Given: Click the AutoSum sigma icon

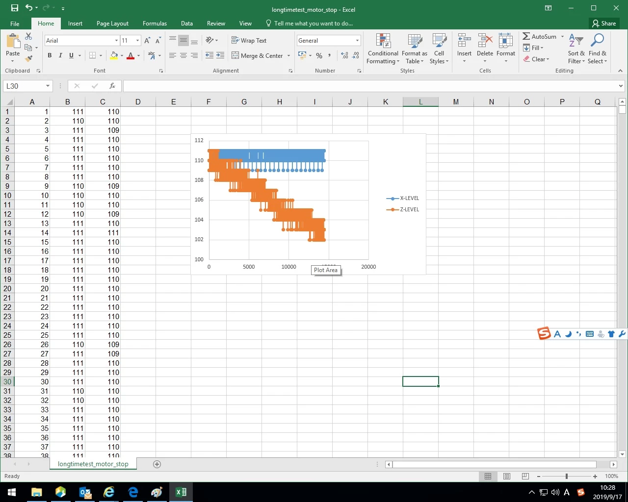Looking at the screenshot, I should pyautogui.click(x=526, y=36).
